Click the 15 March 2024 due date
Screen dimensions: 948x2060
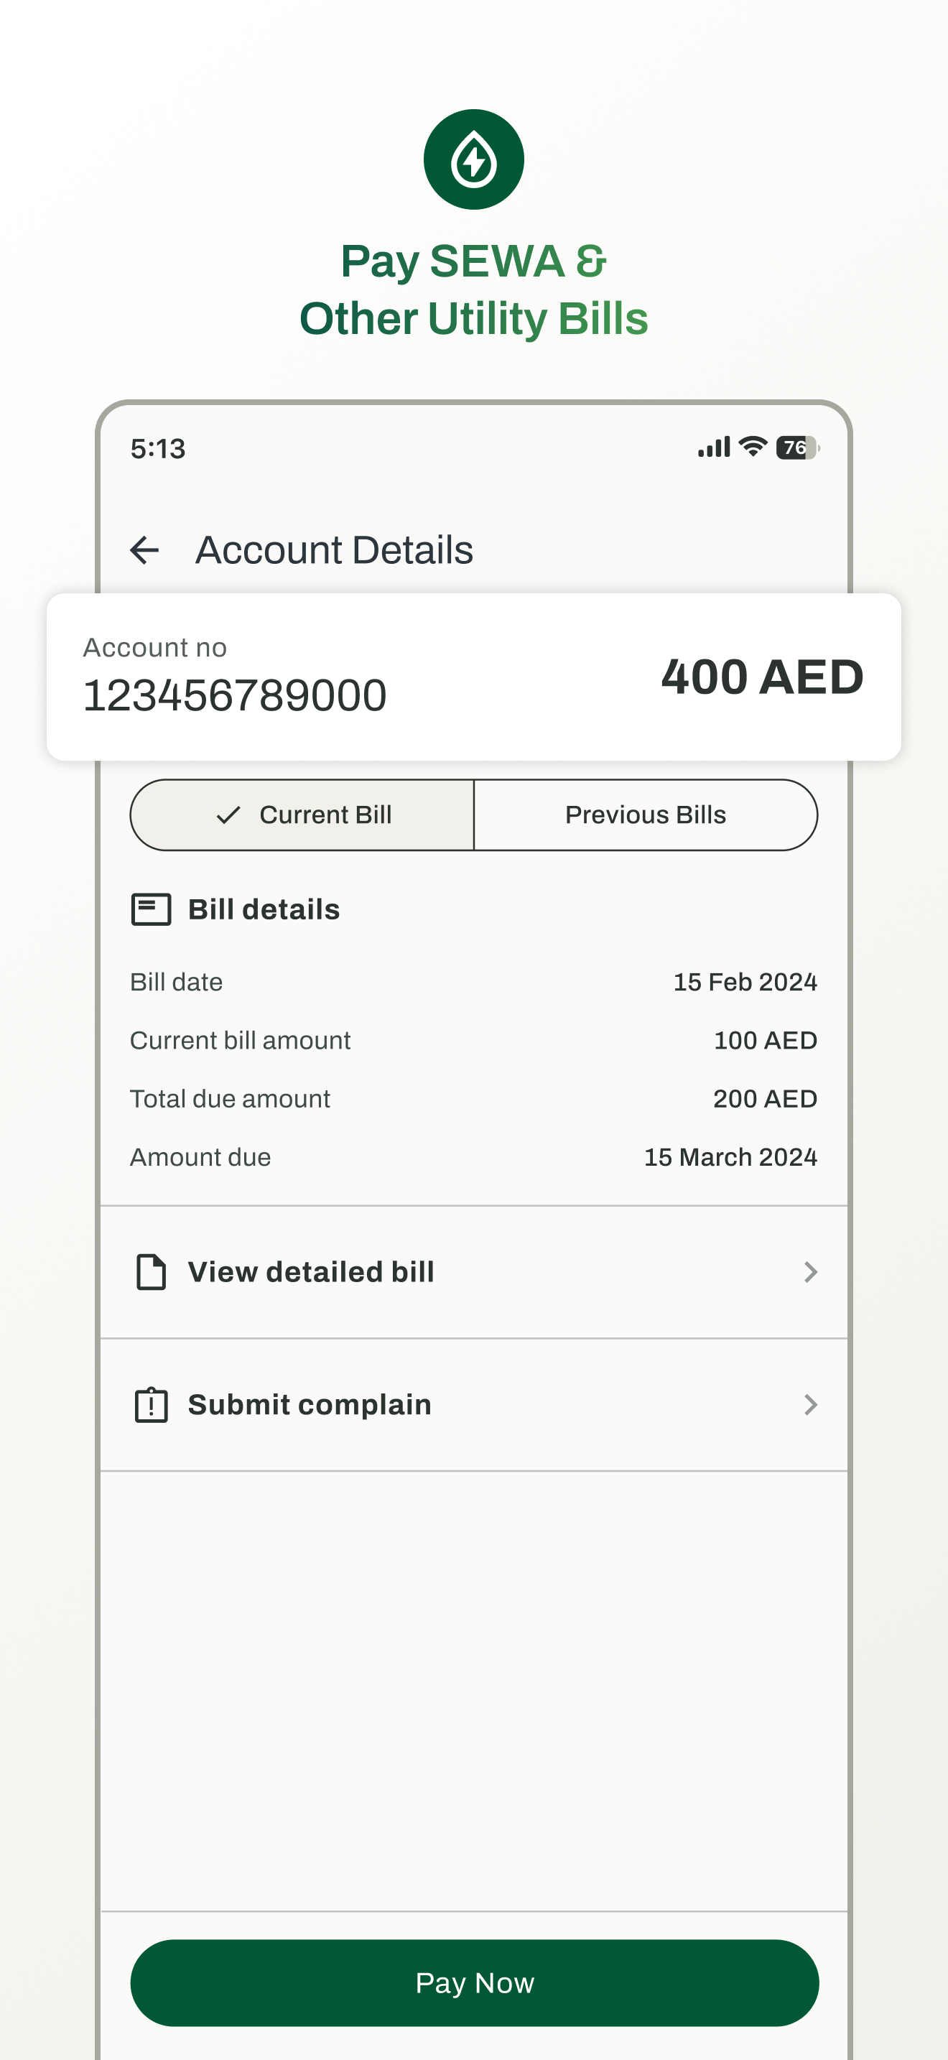[x=730, y=1157]
